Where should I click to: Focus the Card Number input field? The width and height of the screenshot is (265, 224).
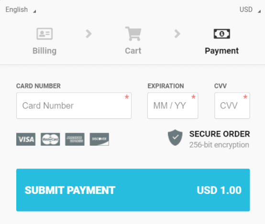[74, 106]
